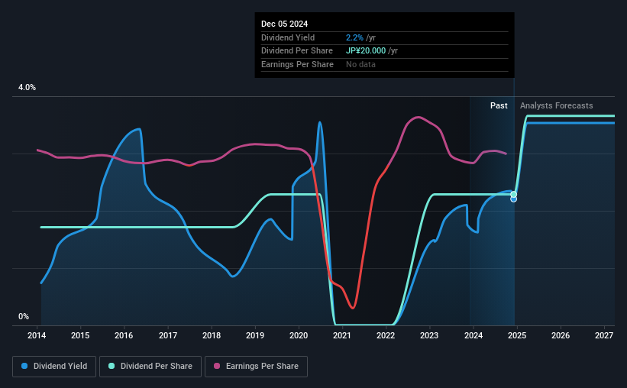The height and width of the screenshot is (388, 627).
Task: Click the 2018 x-axis label
Action: coord(211,335)
